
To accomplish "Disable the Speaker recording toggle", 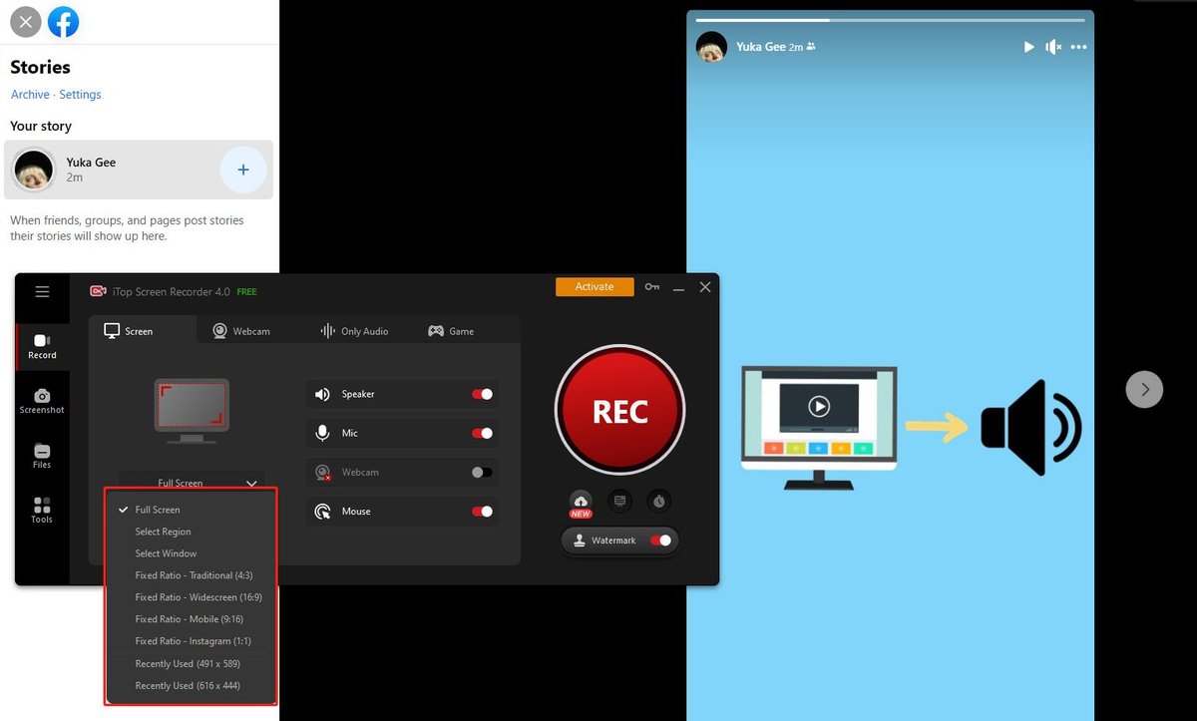I will [x=481, y=394].
